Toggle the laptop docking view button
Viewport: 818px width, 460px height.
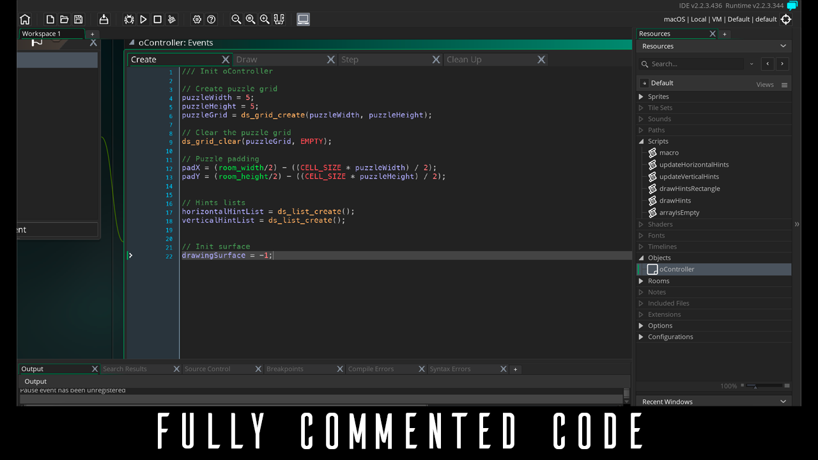tap(303, 20)
